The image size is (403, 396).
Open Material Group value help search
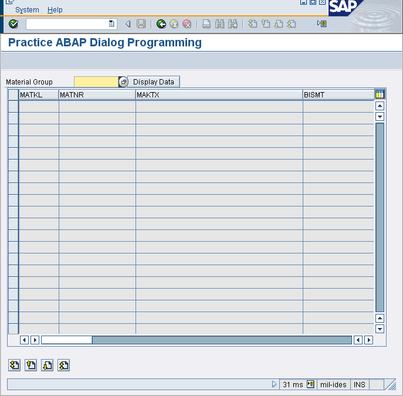pos(123,82)
